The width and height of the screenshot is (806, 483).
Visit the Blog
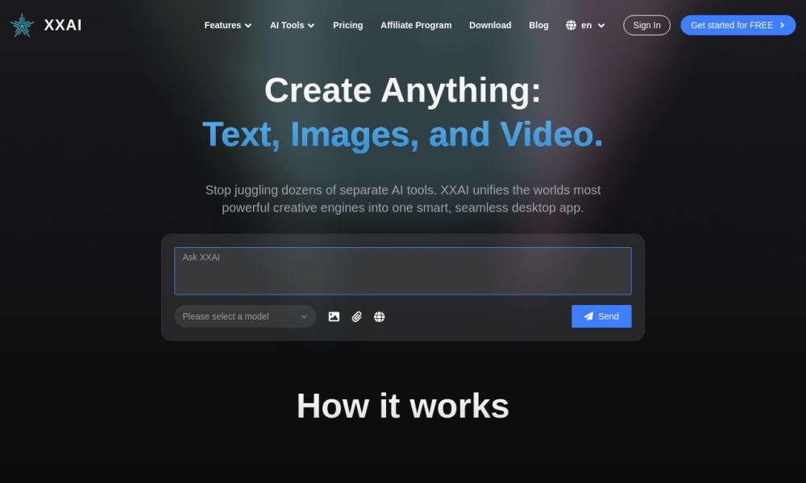click(x=538, y=25)
